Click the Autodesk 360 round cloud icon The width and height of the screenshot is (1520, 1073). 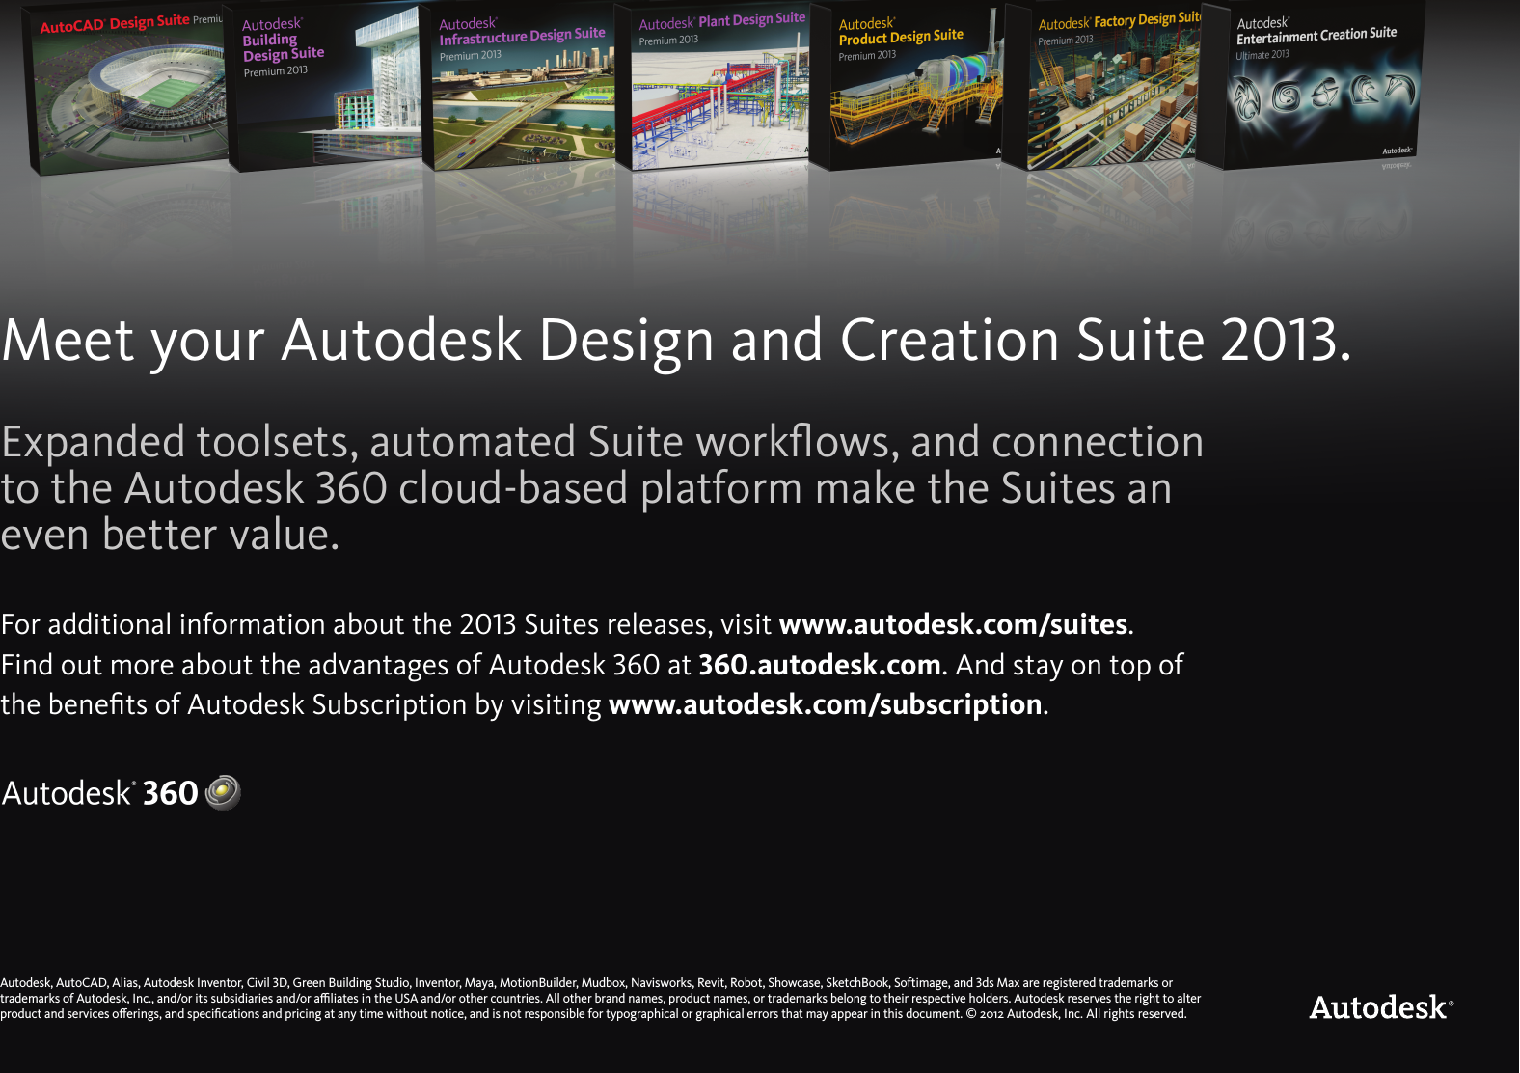(x=223, y=792)
